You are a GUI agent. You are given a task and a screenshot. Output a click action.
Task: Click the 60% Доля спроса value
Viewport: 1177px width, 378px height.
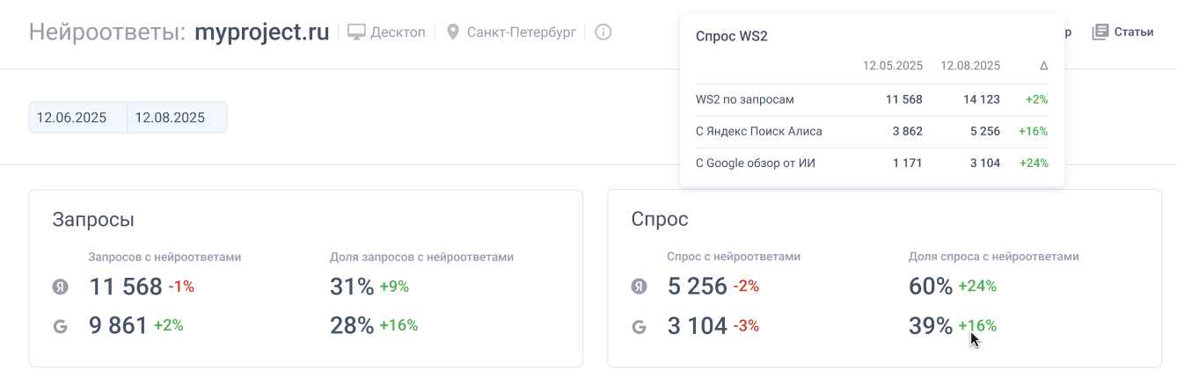(931, 287)
